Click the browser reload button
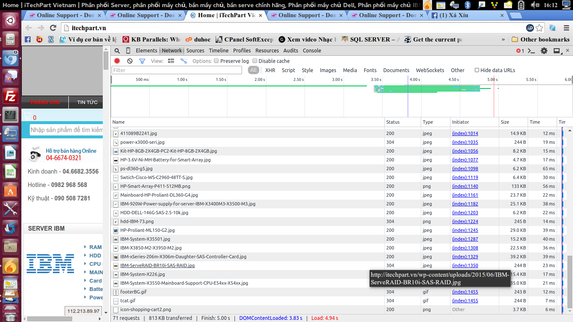 pos(53,28)
